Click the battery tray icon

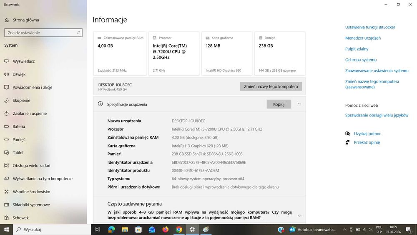[358, 230]
